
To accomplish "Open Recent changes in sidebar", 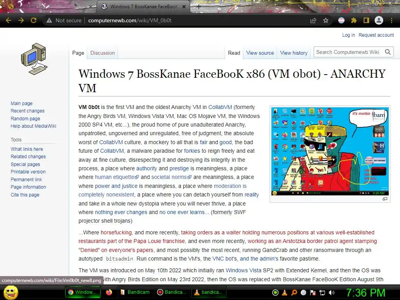I will tap(28, 111).
